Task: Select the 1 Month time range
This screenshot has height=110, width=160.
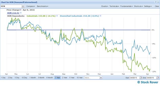Action: pos(33,78)
